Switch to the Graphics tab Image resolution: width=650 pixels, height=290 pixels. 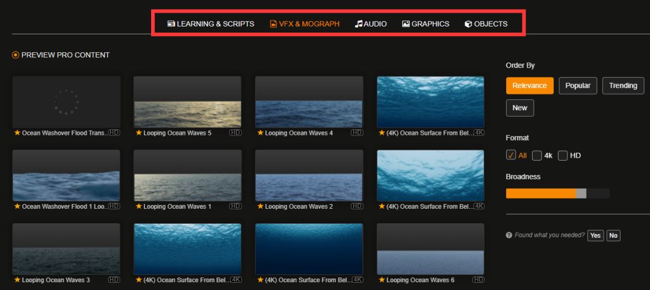pyautogui.click(x=426, y=23)
